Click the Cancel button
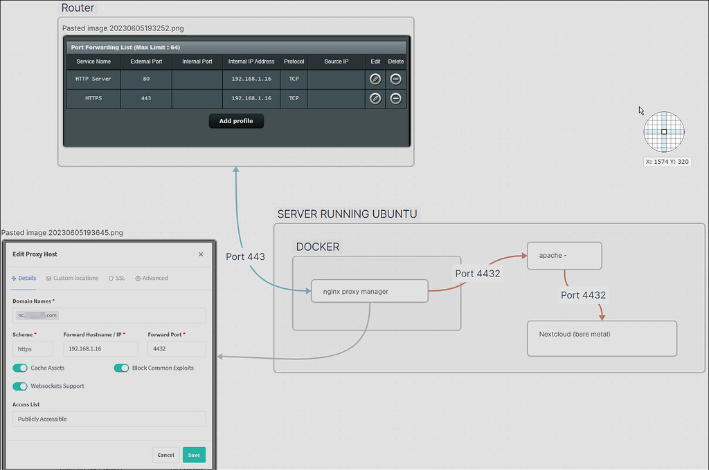This screenshot has width=709, height=470. coord(165,455)
